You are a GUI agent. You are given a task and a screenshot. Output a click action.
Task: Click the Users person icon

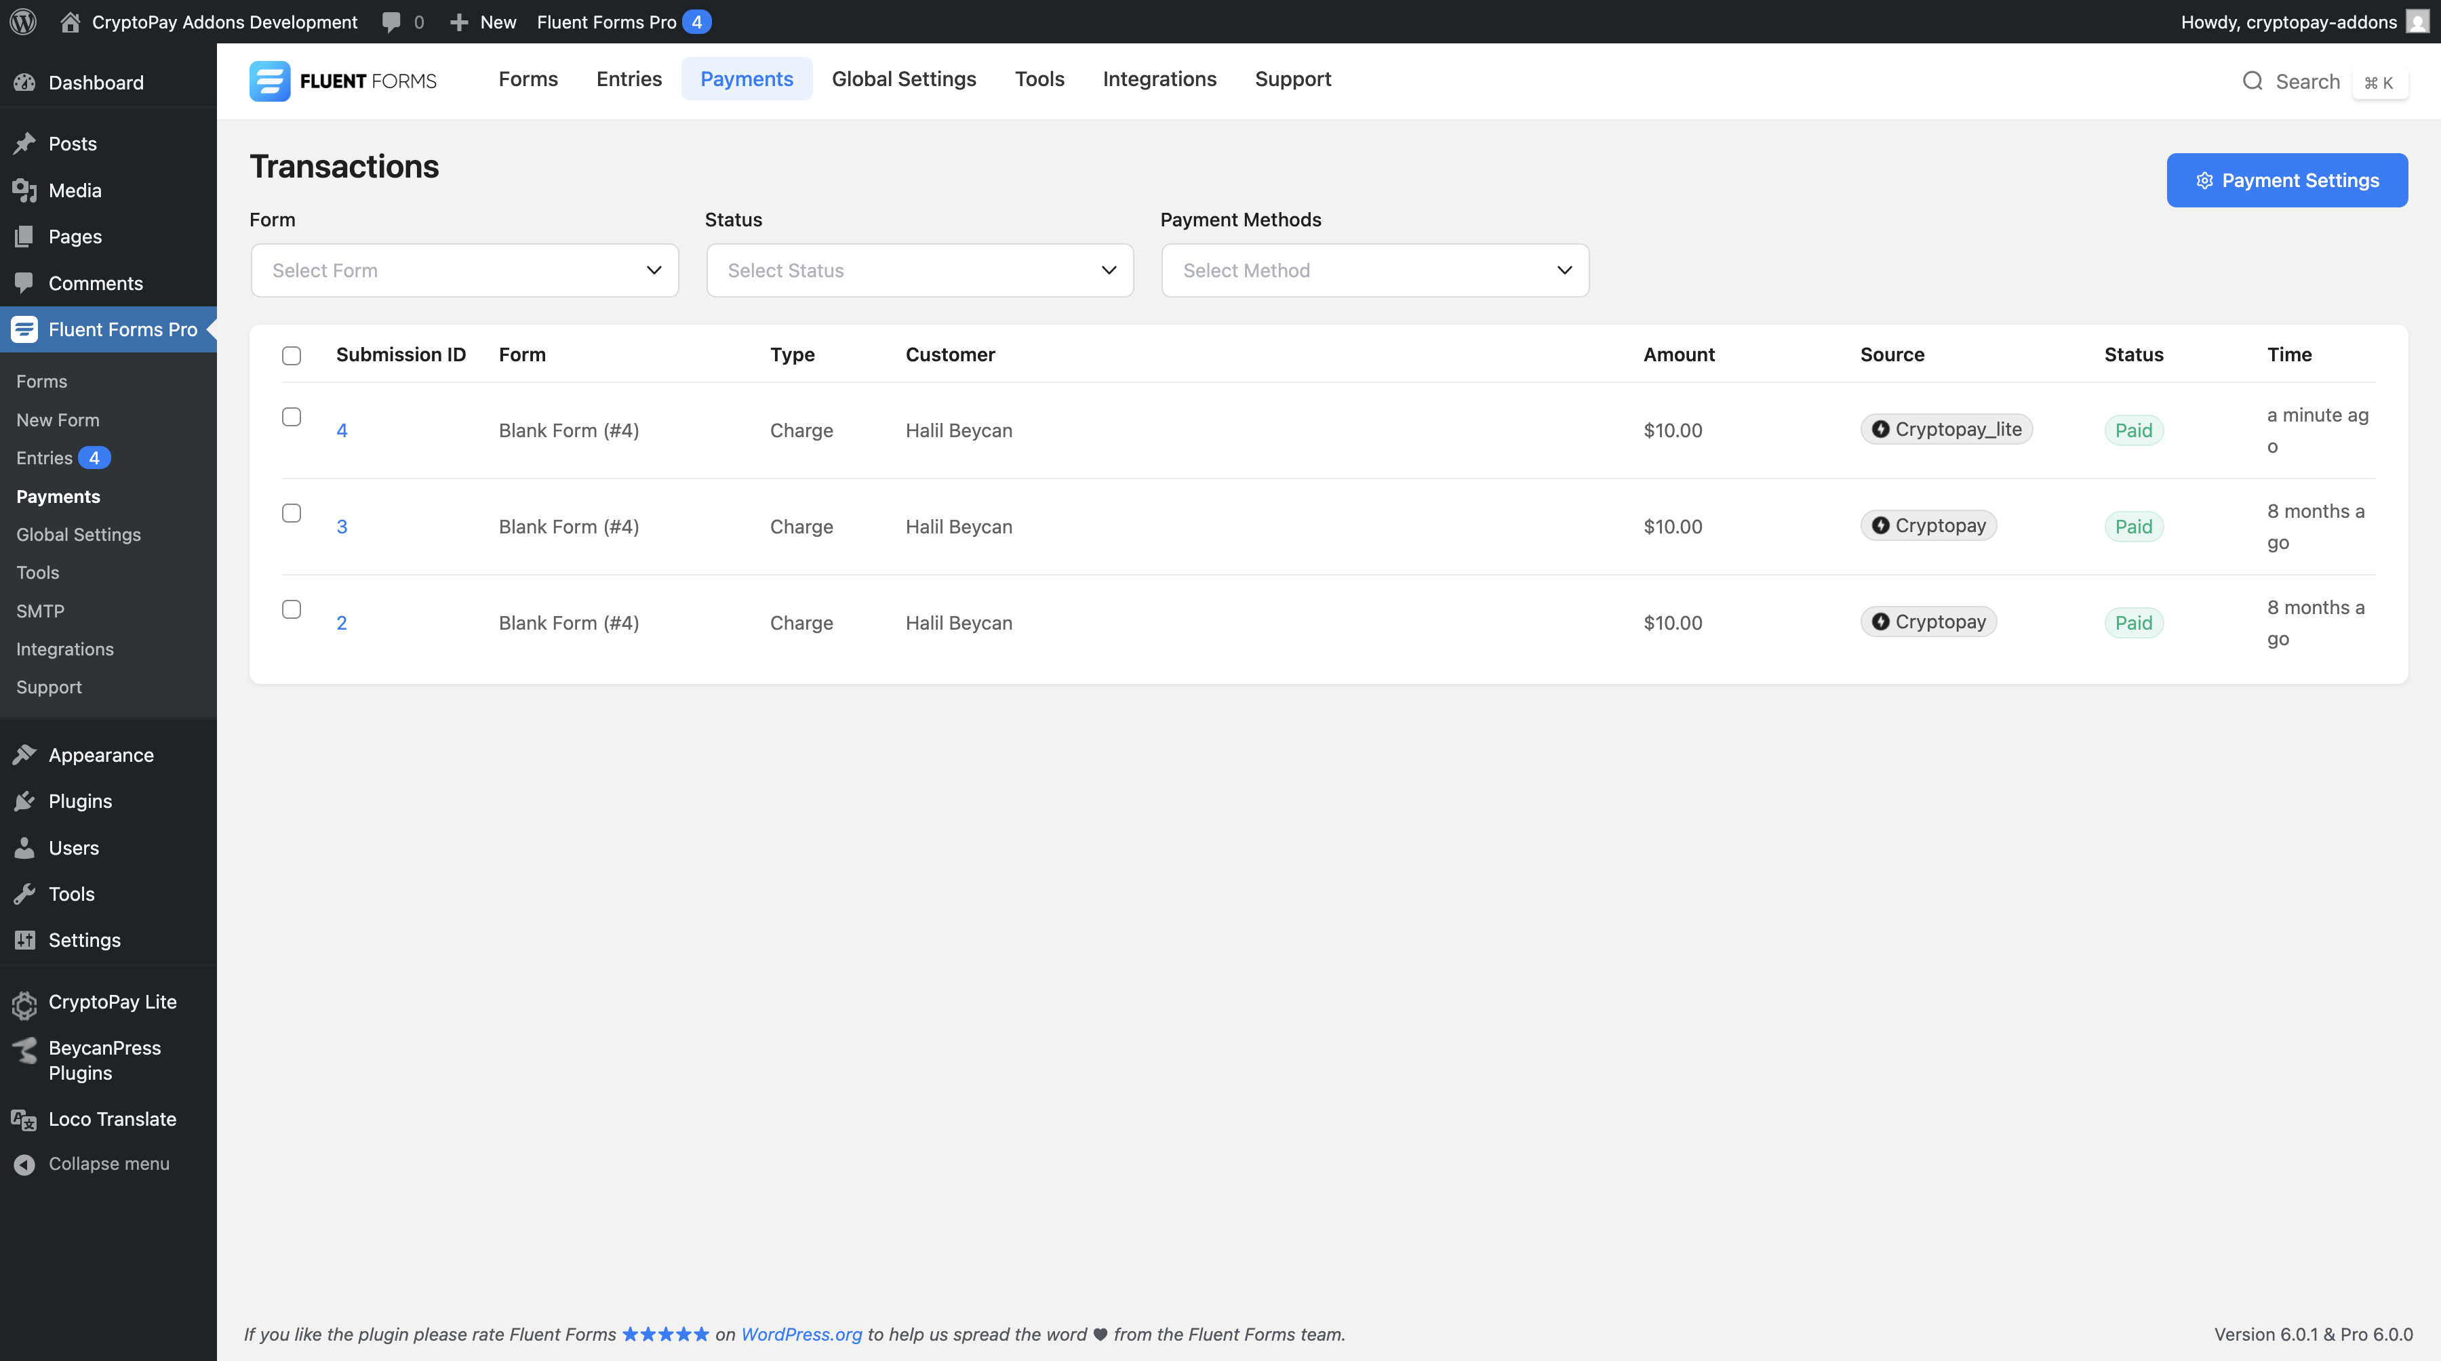(24, 848)
